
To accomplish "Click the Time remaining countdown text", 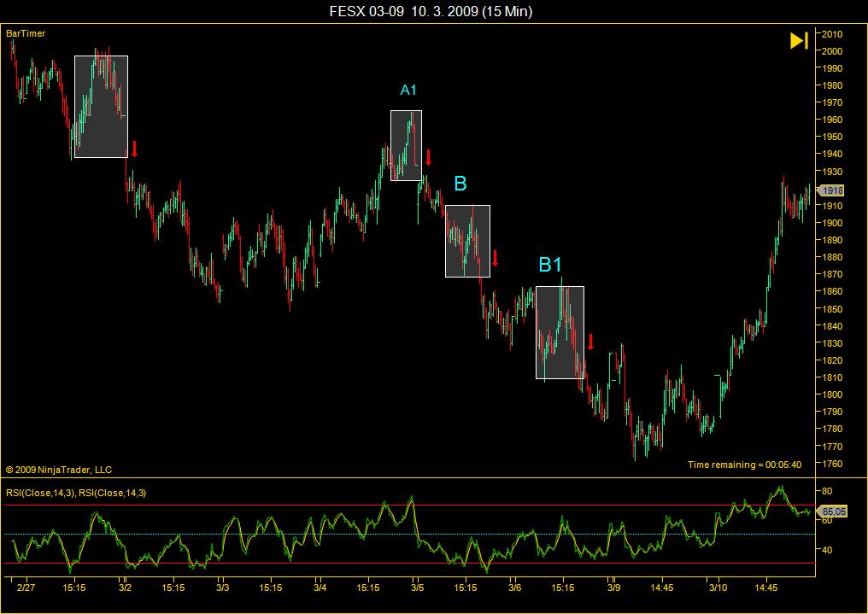I will pos(745,465).
